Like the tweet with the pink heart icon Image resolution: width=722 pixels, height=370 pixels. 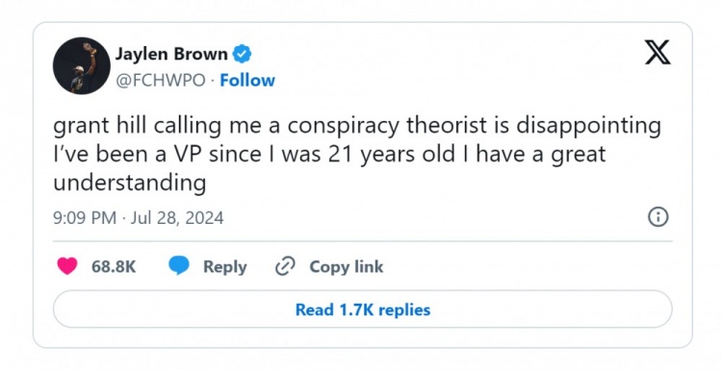coord(67,266)
